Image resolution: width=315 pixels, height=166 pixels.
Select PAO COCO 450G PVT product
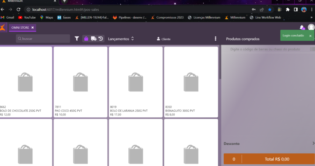pos(80,82)
